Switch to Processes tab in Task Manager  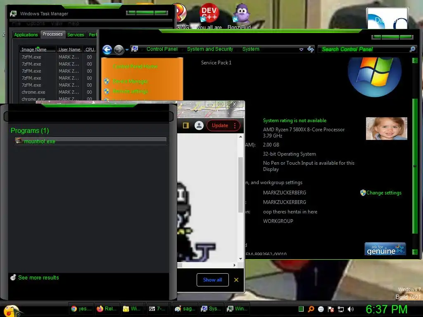pyautogui.click(x=52, y=34)
